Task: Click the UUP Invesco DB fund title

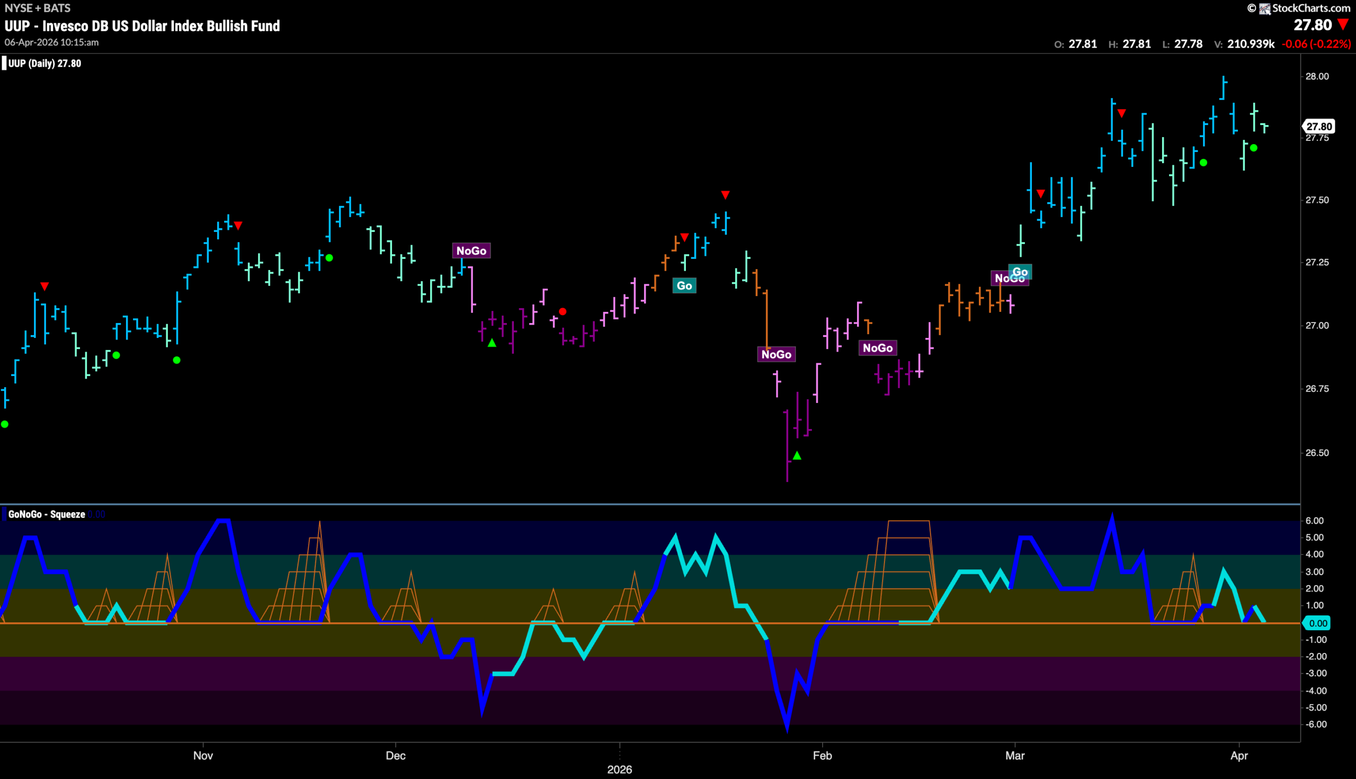Action: click(x=142, y=25)
